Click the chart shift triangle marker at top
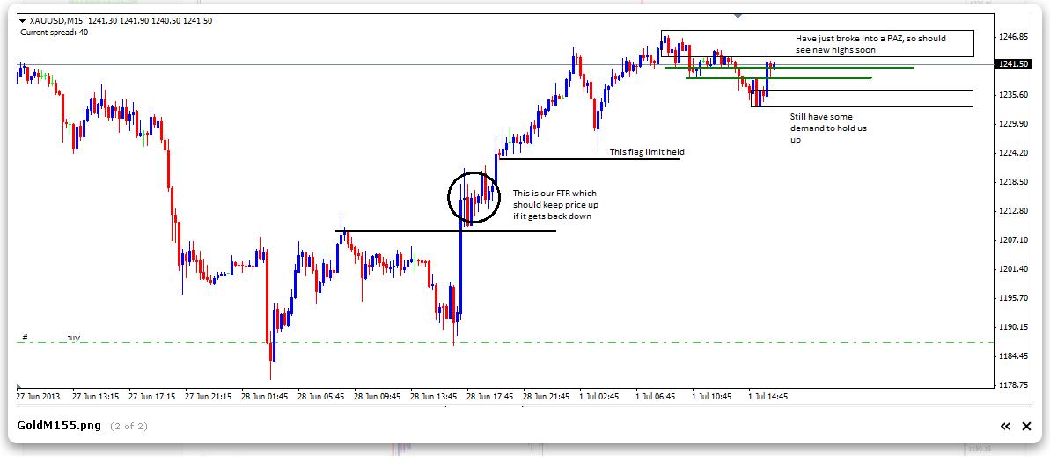The width and height of the screenshot is (1050, 468). click(x=738, y=15)
